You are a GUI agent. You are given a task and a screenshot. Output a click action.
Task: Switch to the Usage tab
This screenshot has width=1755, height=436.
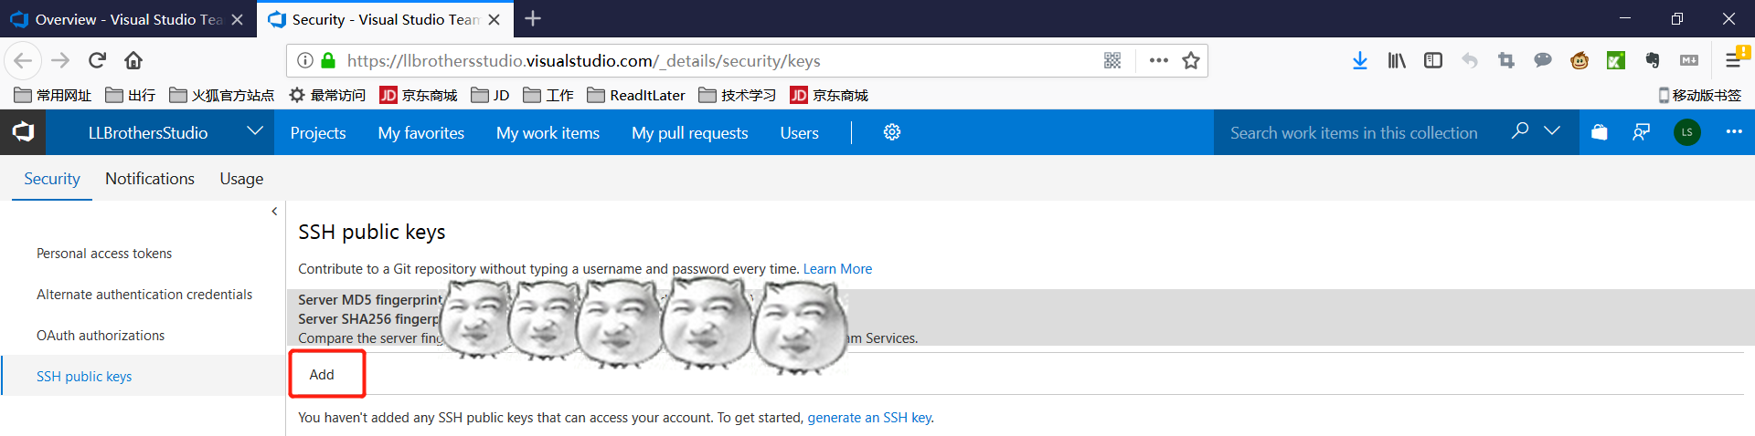pos(241,179)
